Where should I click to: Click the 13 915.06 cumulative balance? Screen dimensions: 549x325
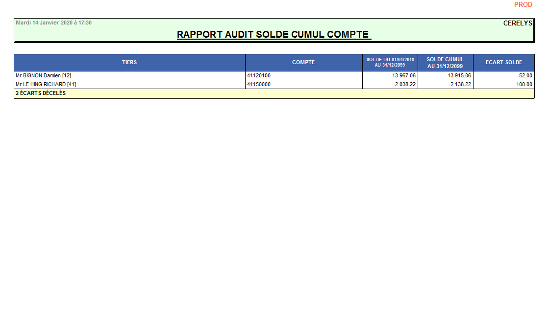tap(459, 76)
